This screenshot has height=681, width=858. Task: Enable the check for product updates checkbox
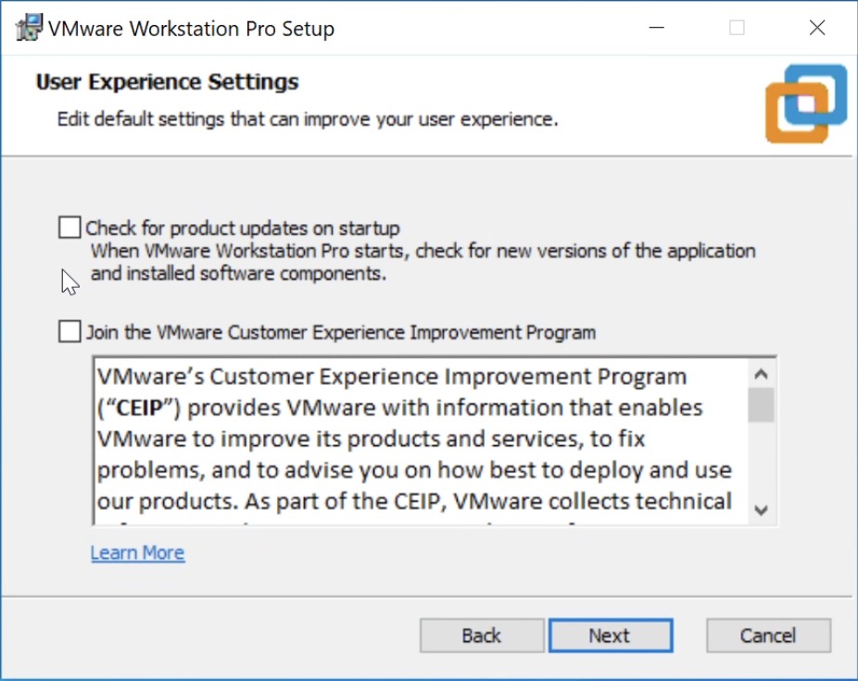point(69,228)
